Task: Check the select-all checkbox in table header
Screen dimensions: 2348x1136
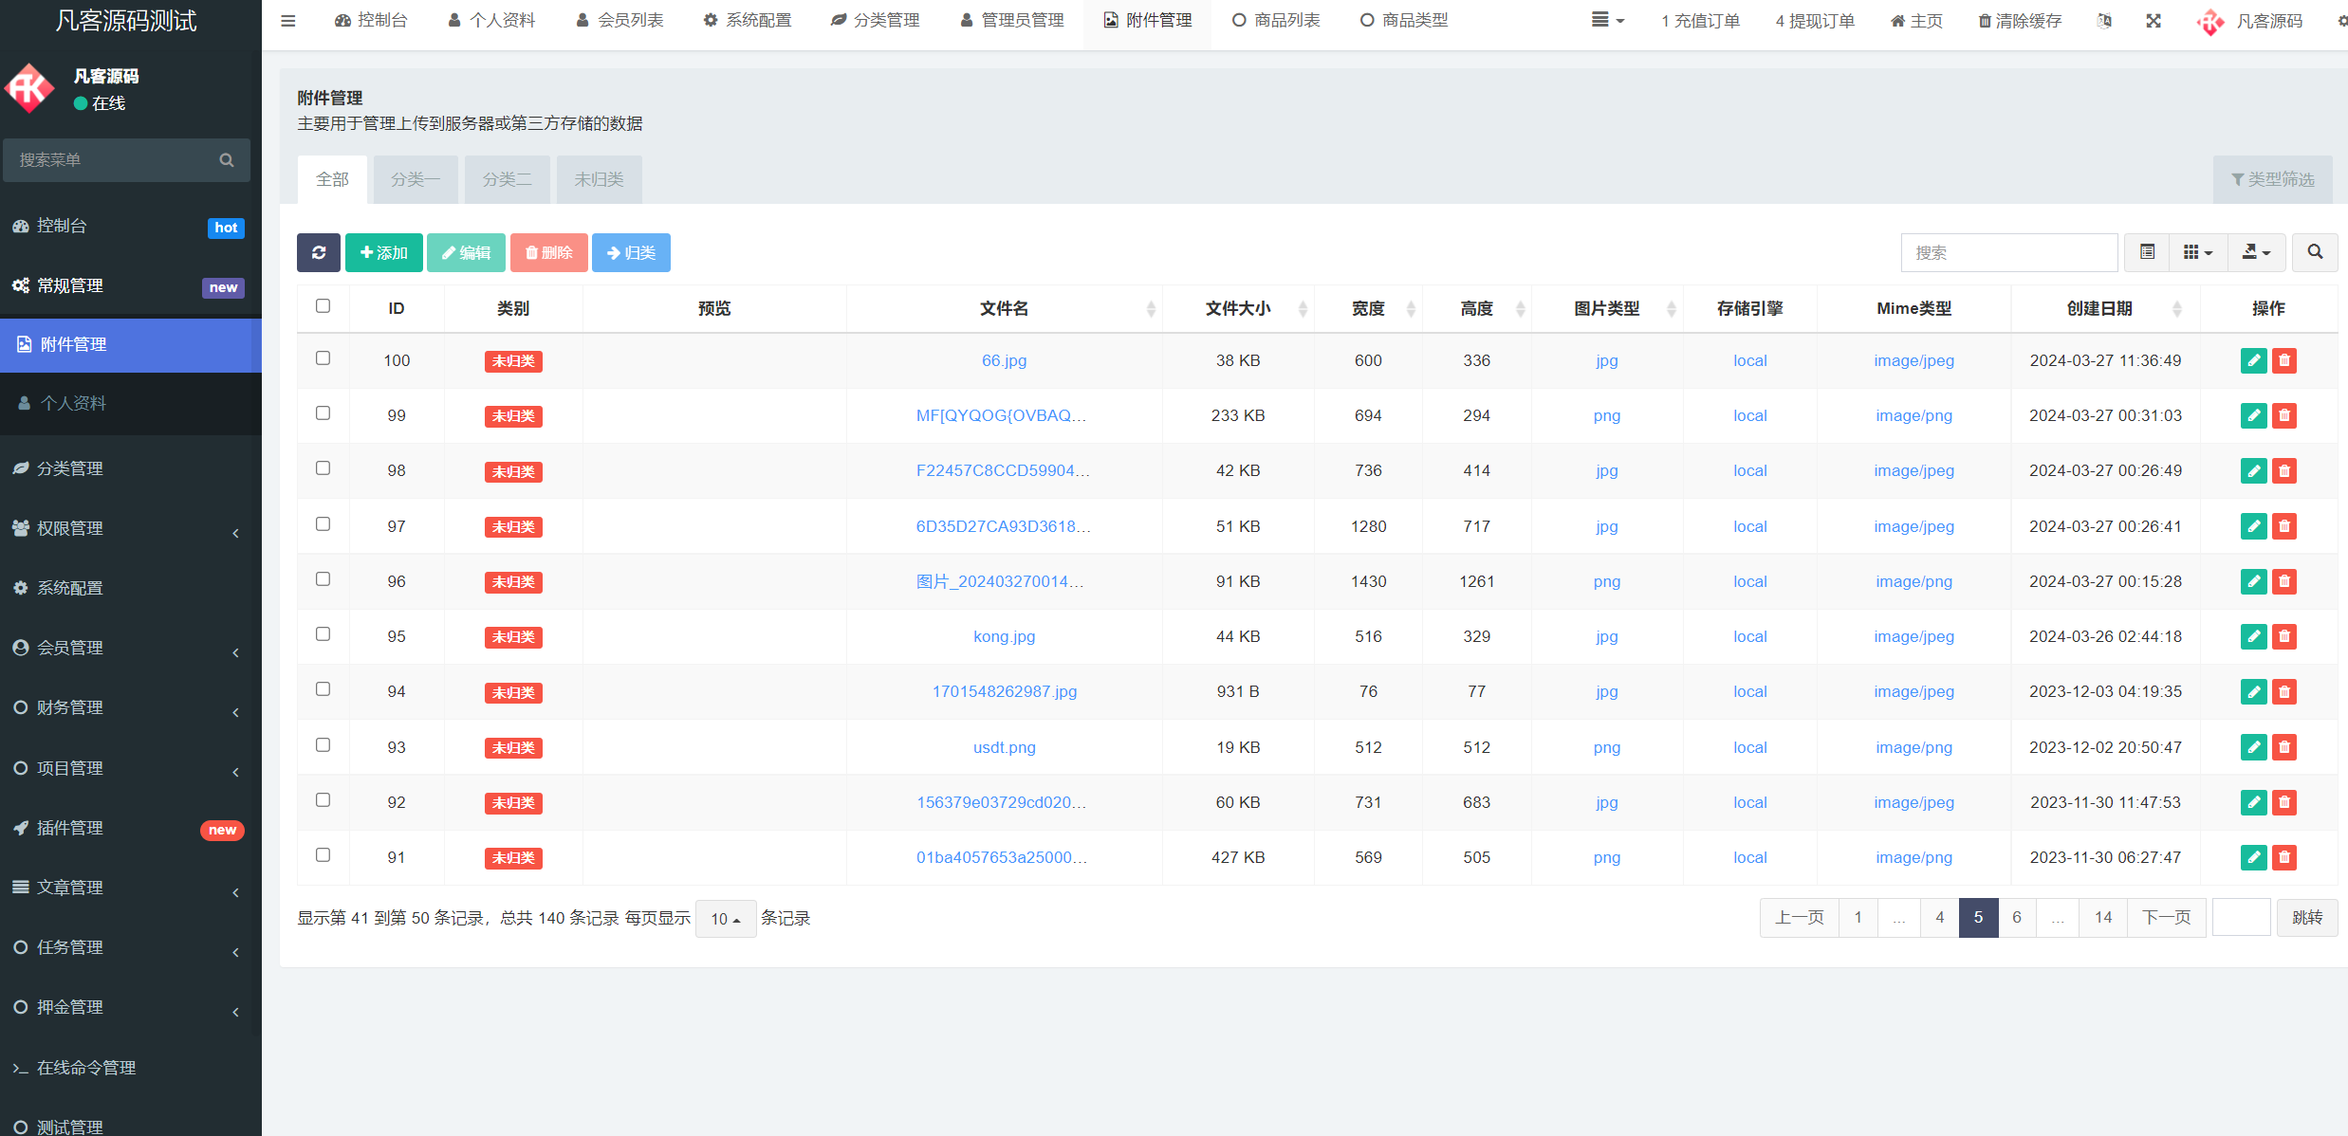Action: 323,306
